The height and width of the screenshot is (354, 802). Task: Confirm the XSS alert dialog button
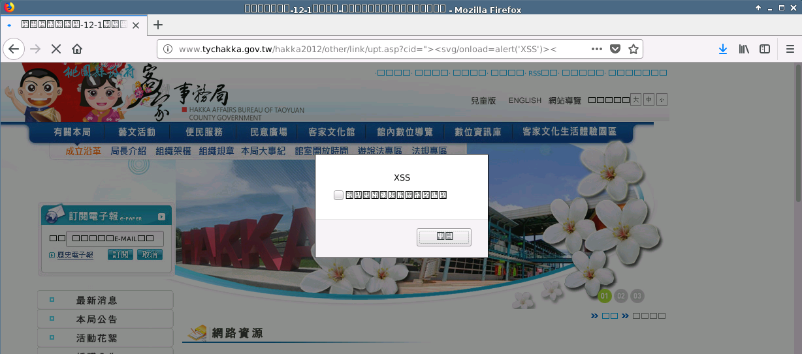(444, 237)
